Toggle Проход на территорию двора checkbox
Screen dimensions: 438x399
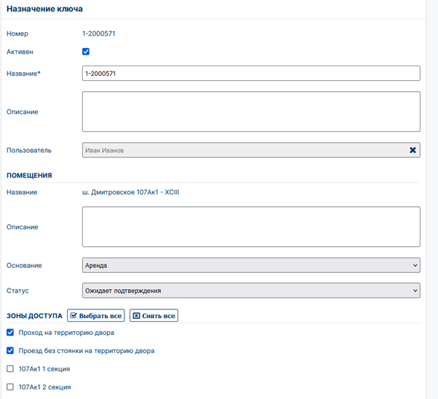10,333
